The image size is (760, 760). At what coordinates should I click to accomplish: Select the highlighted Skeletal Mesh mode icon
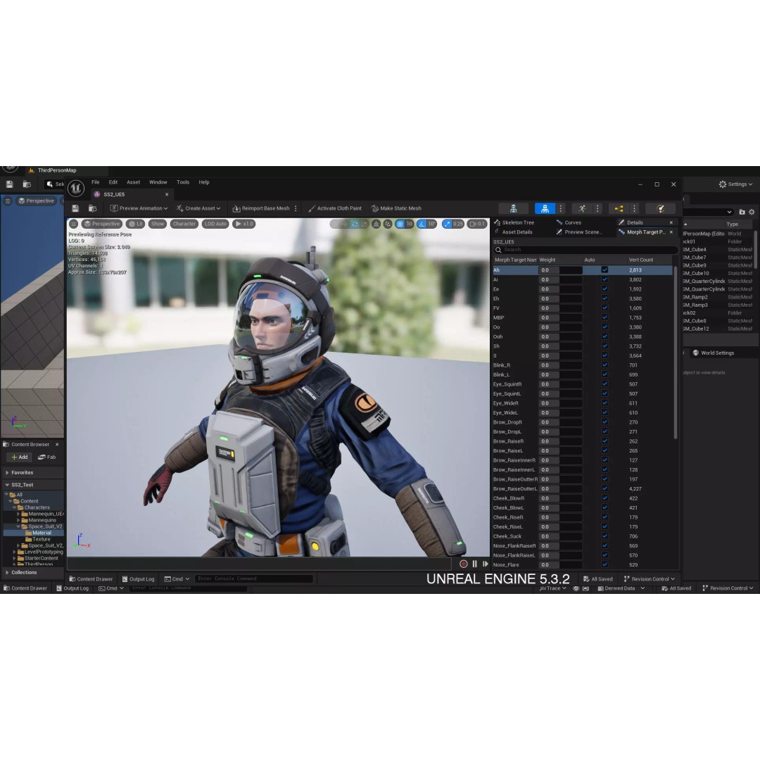point(545,208)
